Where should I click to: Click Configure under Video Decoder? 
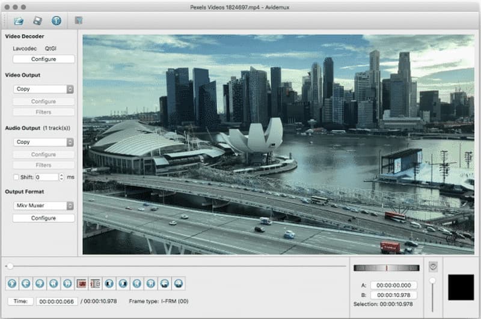coord(43,59)
